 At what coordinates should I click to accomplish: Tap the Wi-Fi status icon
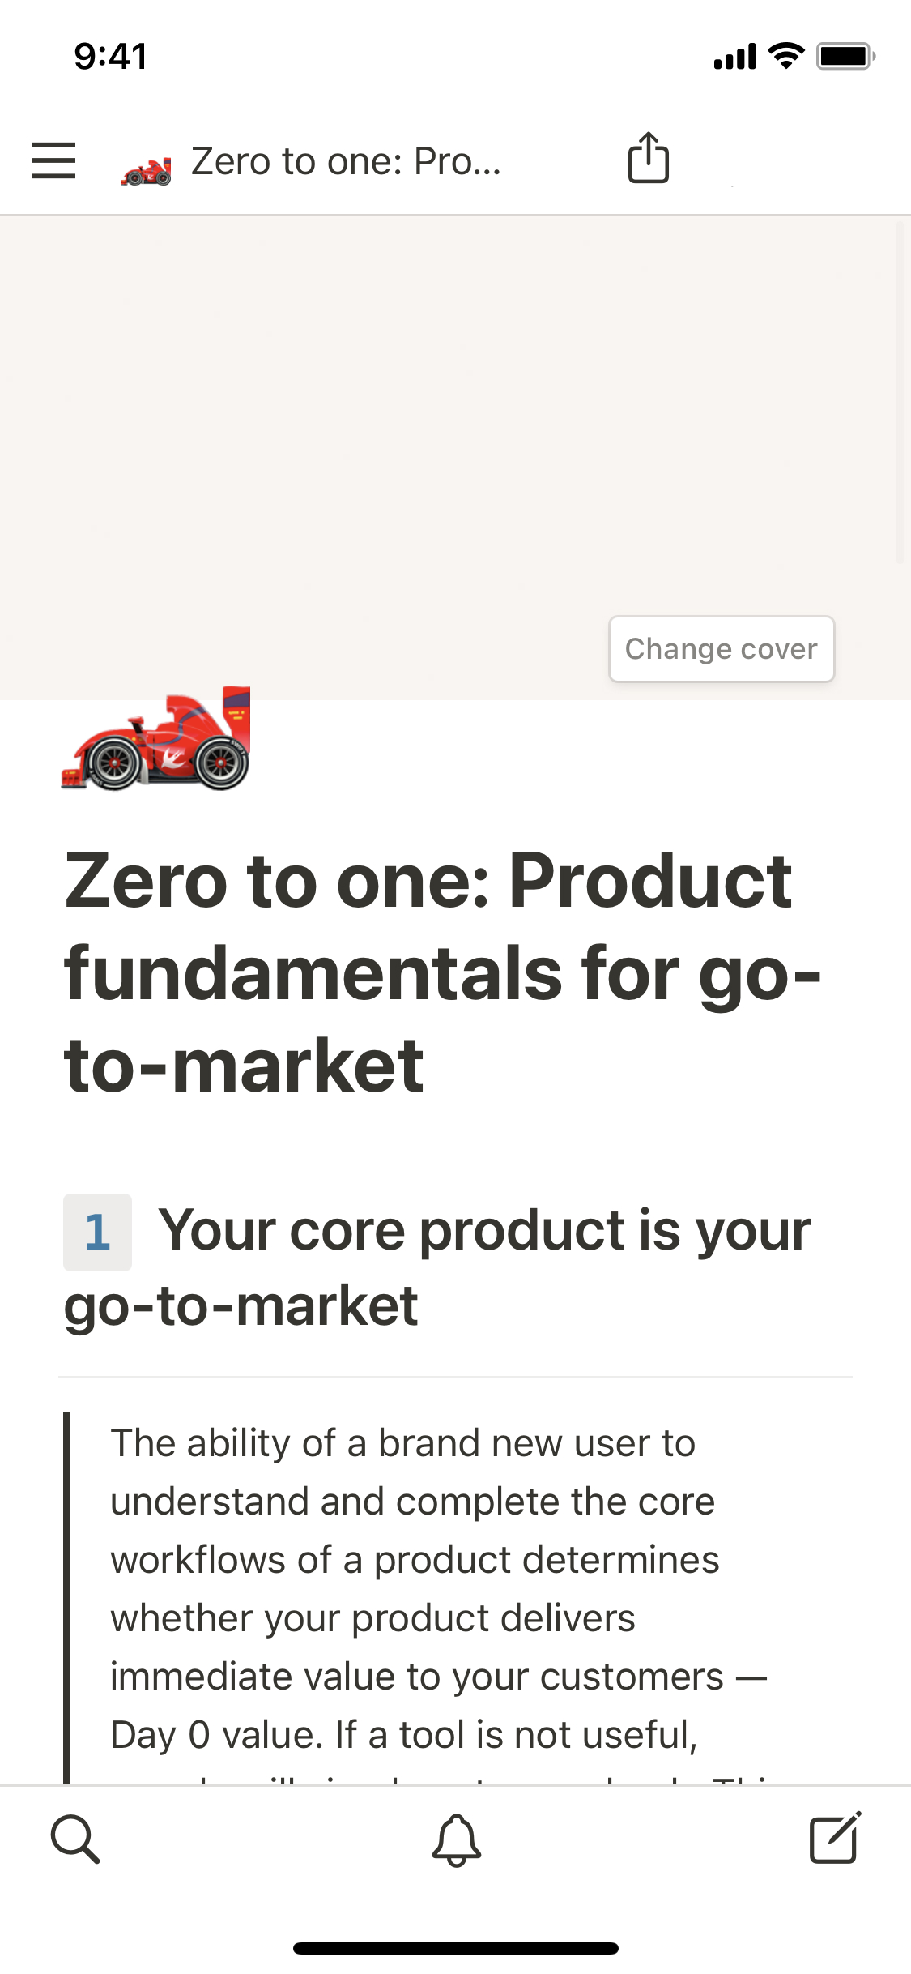coord(785,56)
